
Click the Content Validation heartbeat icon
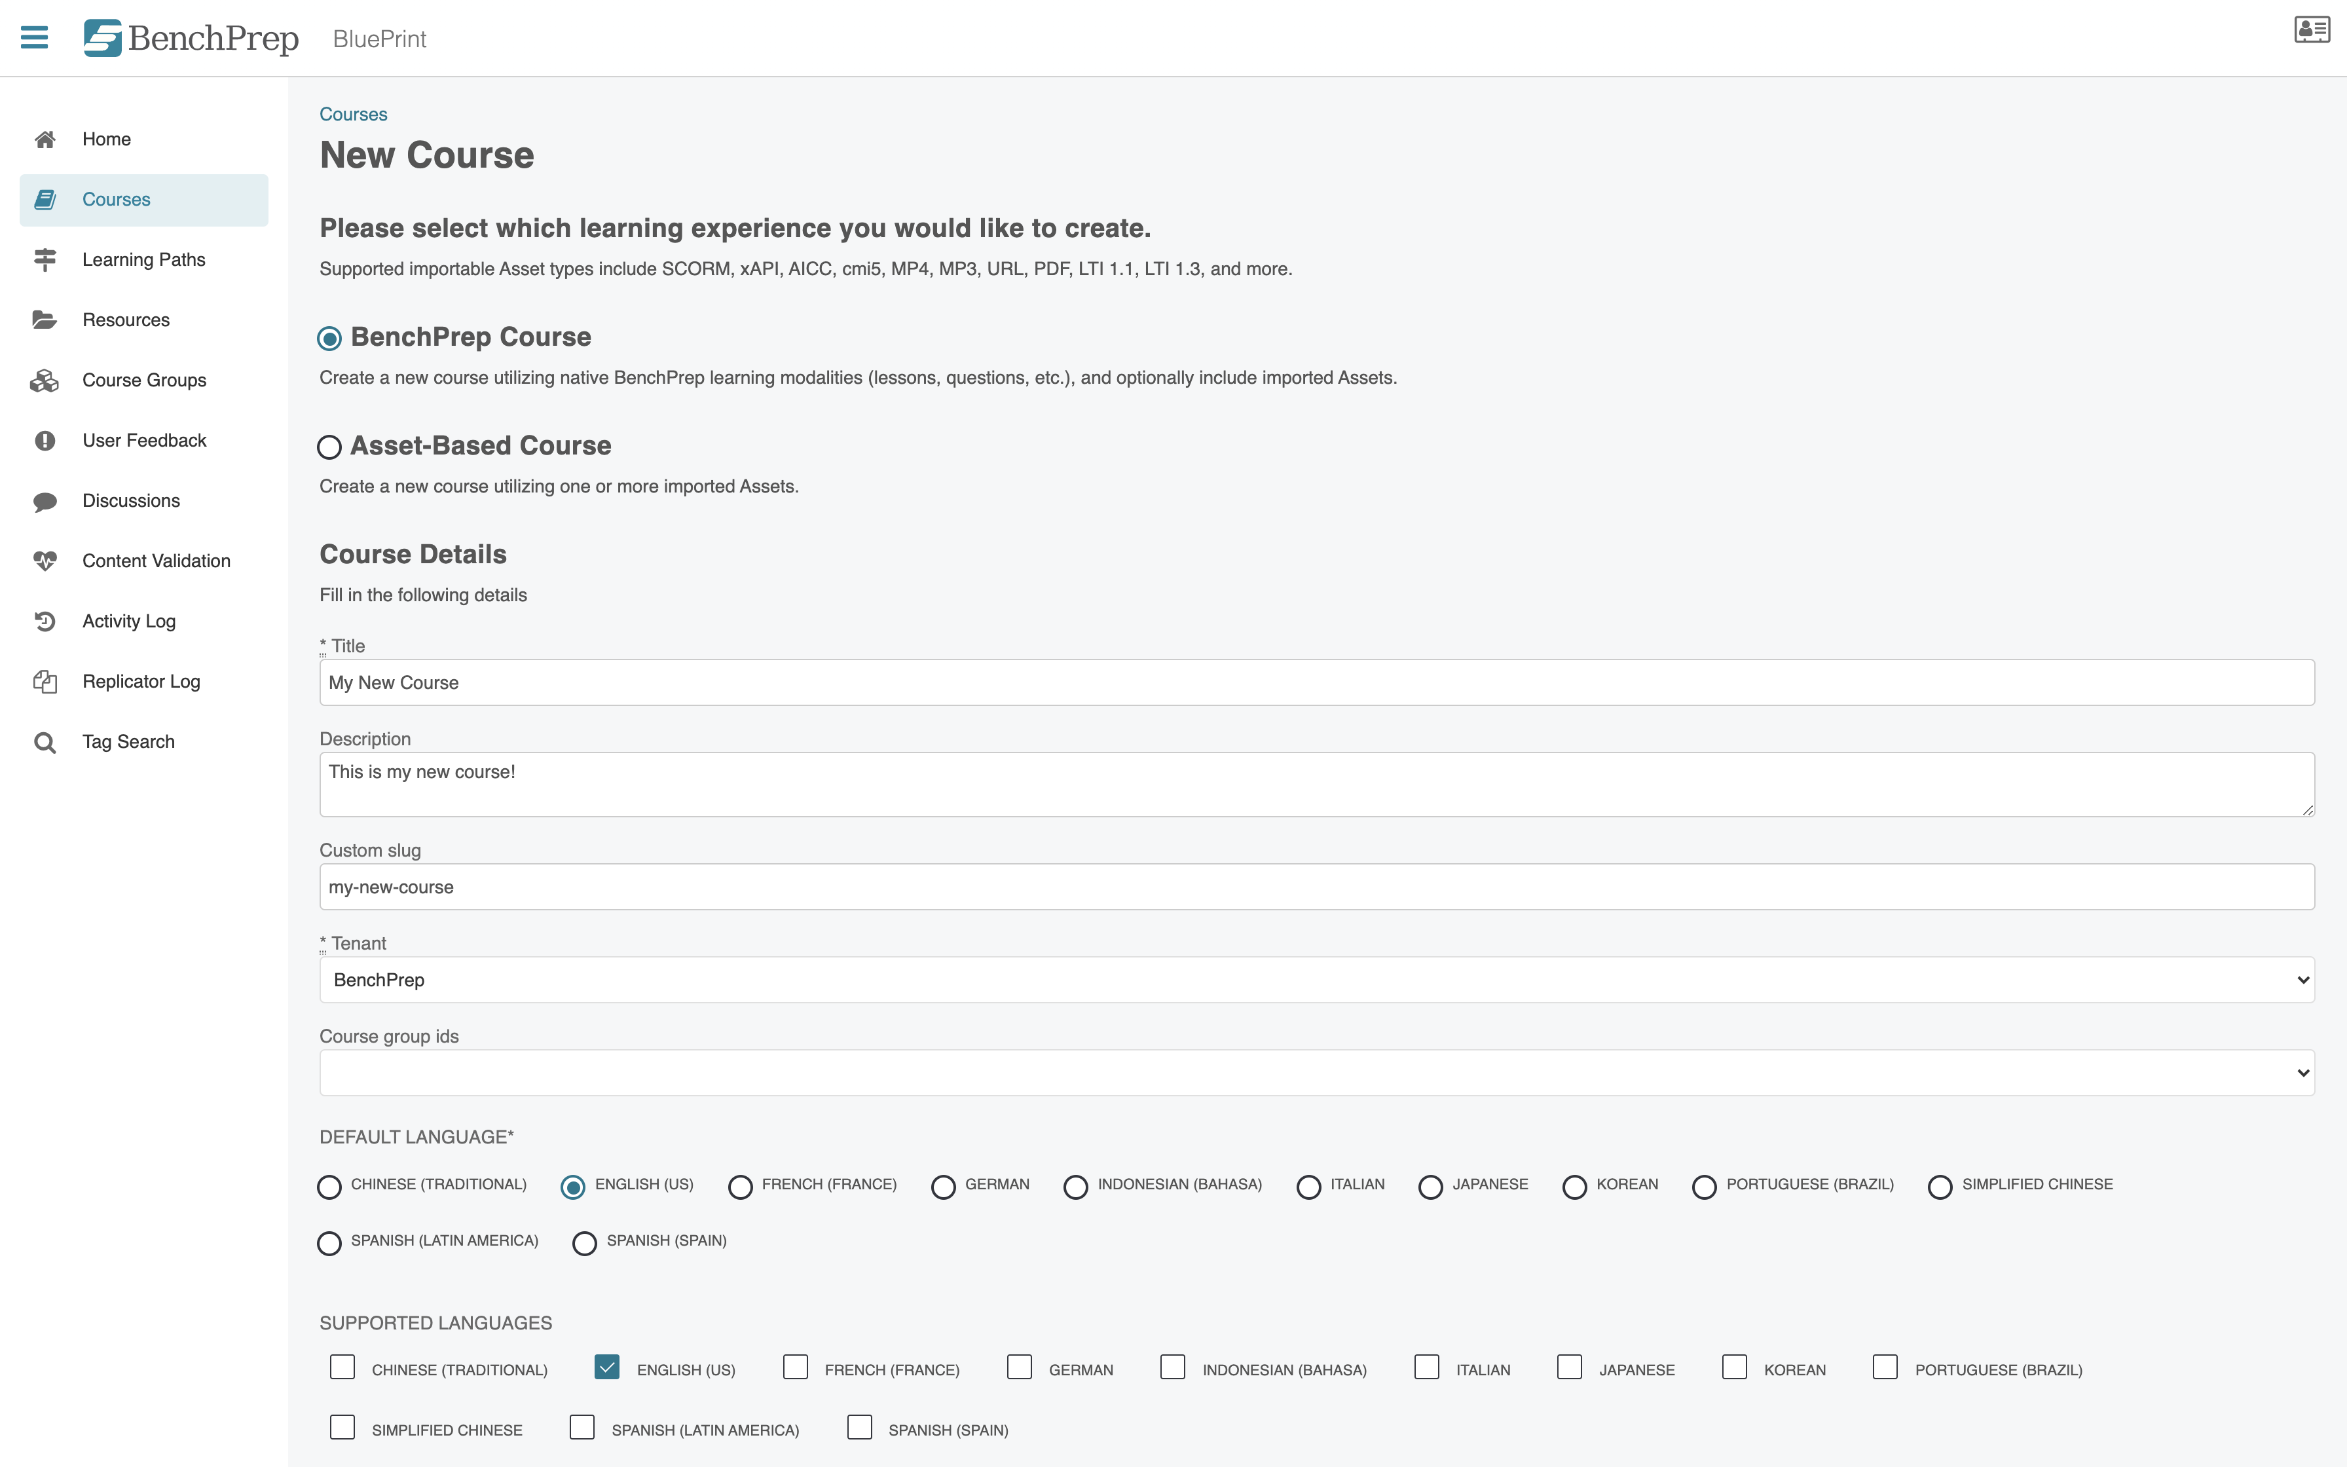(x=45, y=561)
